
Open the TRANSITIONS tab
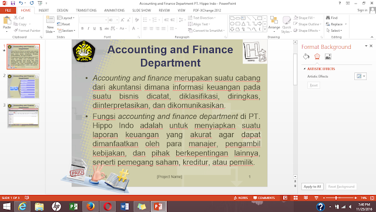(86, 11)
